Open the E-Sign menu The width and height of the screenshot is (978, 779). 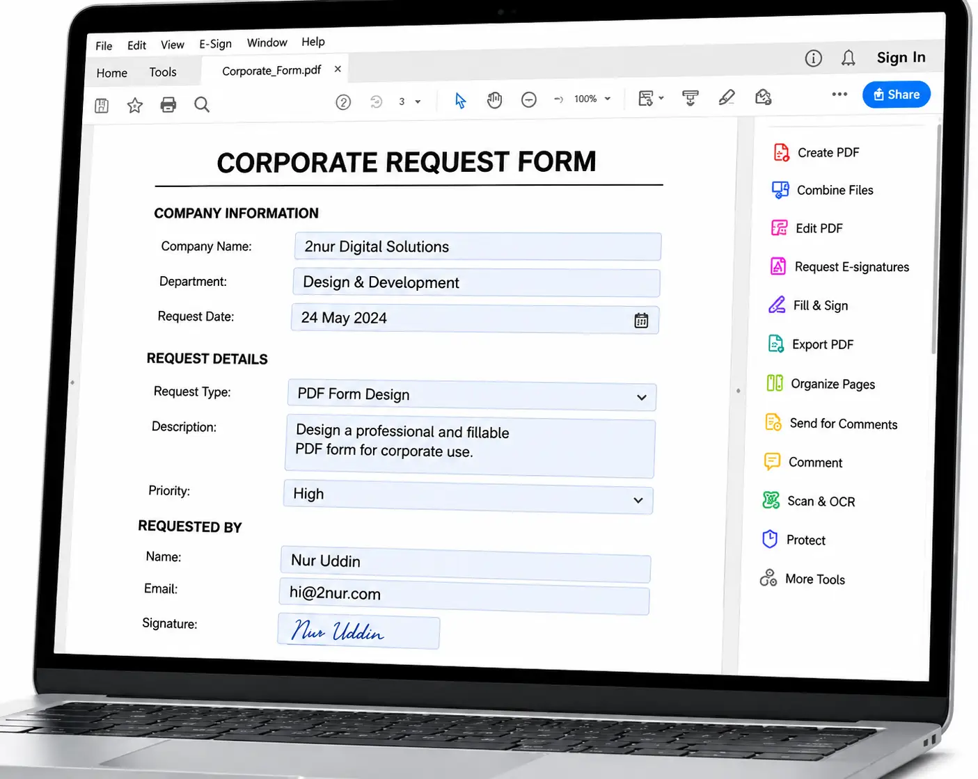(215, 44)
